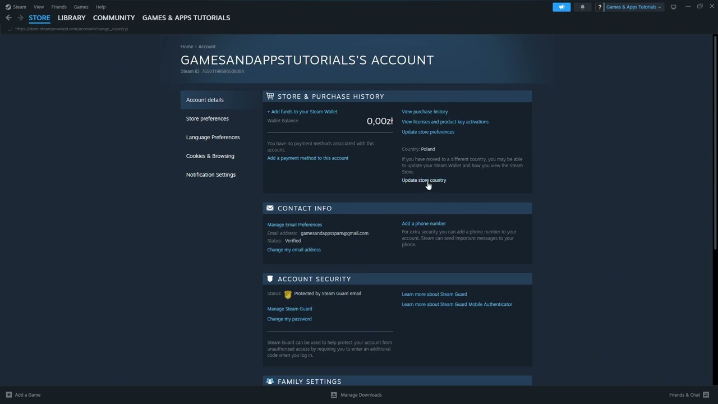Screen dimensions: 718x404
Task: Click the Family Settings people icon
Action: pos(270,382)
